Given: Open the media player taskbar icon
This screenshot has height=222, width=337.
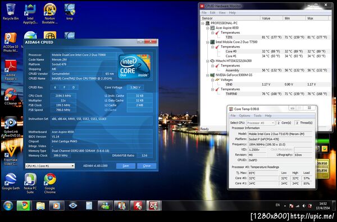Looking at the screenshot, I should tap(57, 206).
